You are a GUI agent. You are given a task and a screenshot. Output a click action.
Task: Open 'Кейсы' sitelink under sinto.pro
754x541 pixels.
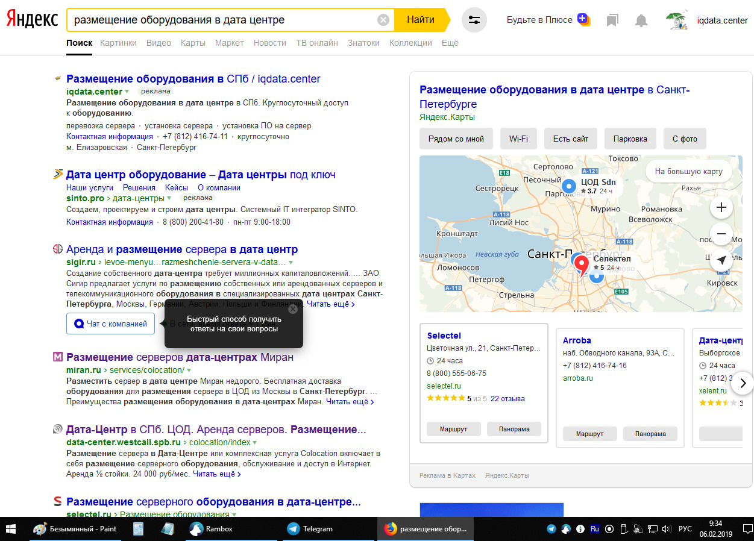point(177,188)
